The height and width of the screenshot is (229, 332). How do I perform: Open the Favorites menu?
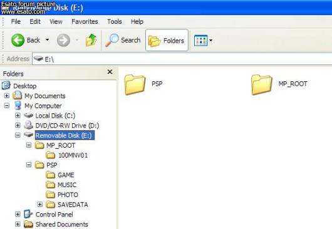pos(85,21)
